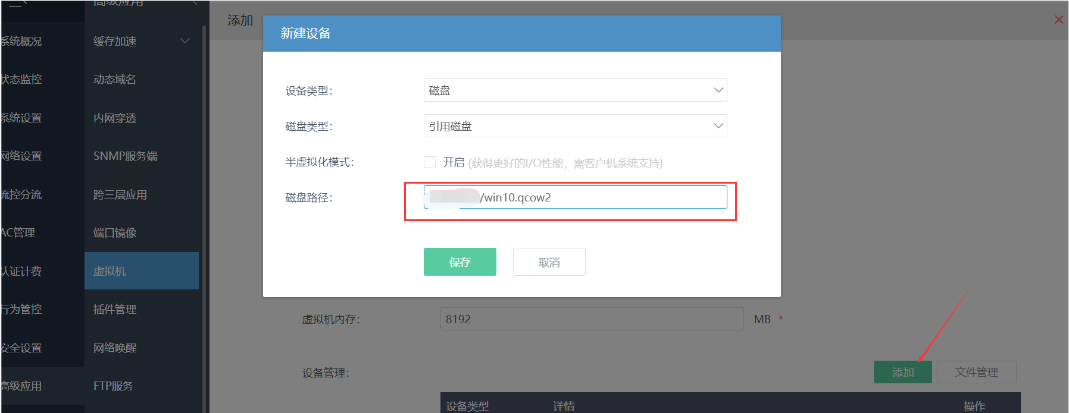Go to 流控分流 section

point(21,195)
